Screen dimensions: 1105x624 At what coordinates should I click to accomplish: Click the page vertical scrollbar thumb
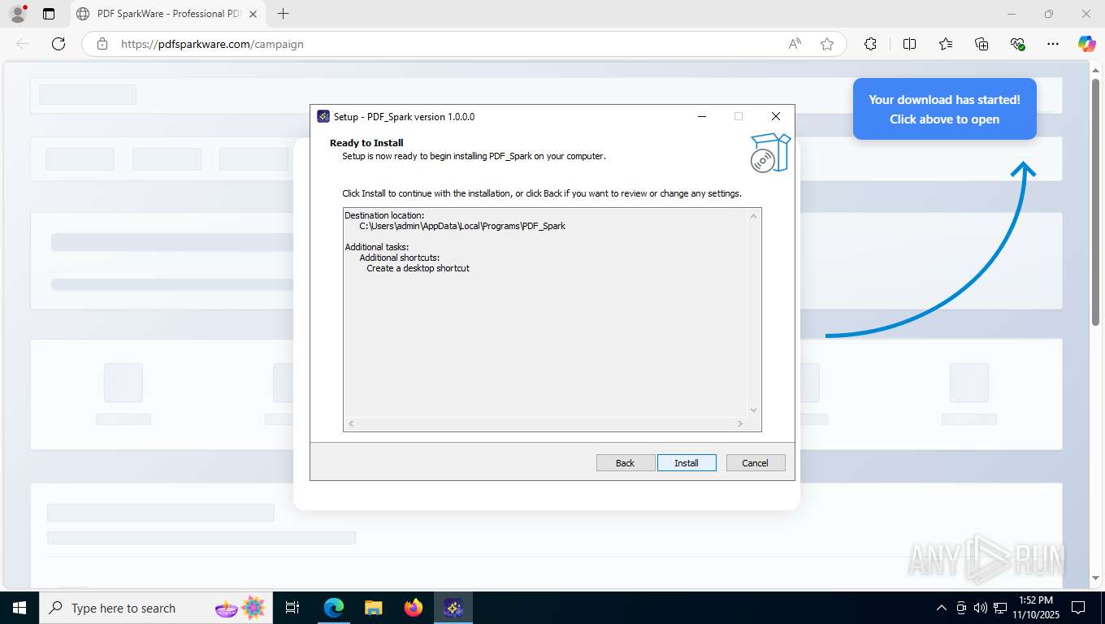tap(1095, 203)
